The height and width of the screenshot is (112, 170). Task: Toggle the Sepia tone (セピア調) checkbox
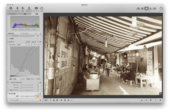[10, 94]
